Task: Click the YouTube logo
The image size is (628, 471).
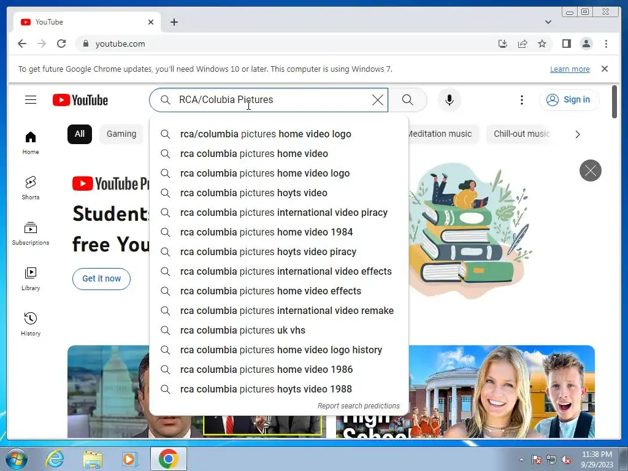Action: pos(80,100)
